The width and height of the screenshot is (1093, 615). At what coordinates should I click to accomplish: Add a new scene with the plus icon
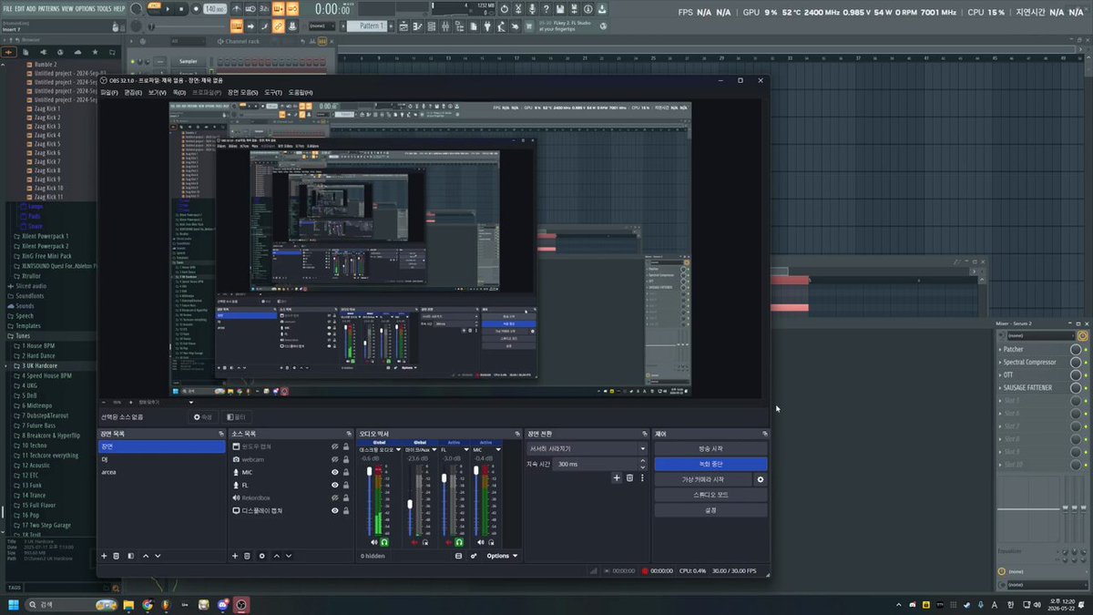click(104, 556)
